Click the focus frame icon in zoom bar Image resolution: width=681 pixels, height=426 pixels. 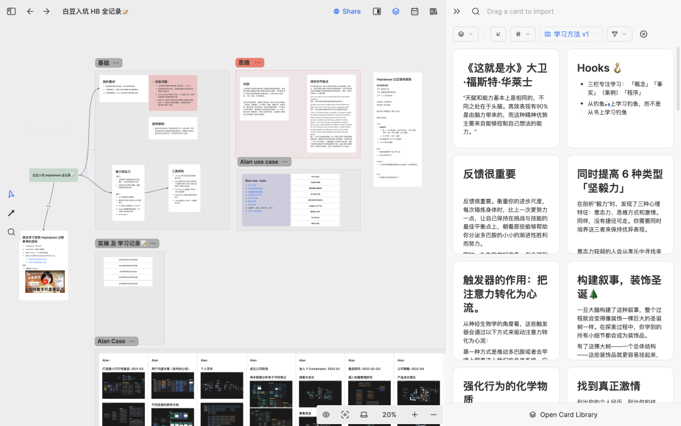pyautogui.click(x=345, y=415)
